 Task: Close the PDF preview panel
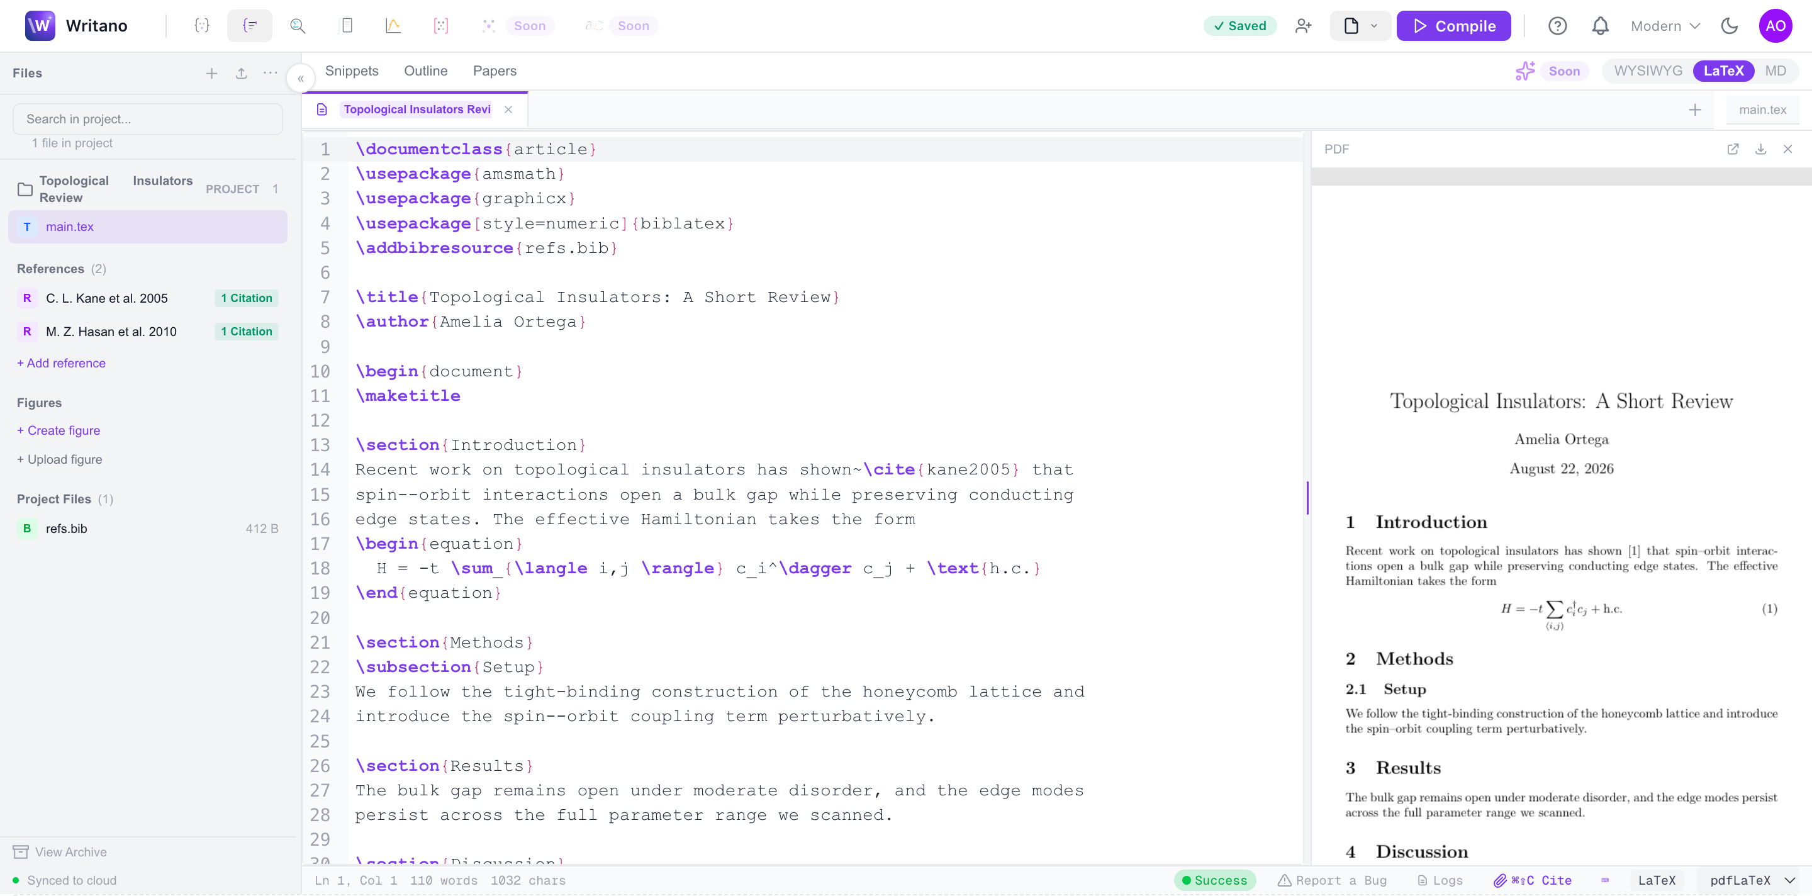[1788, 149]
